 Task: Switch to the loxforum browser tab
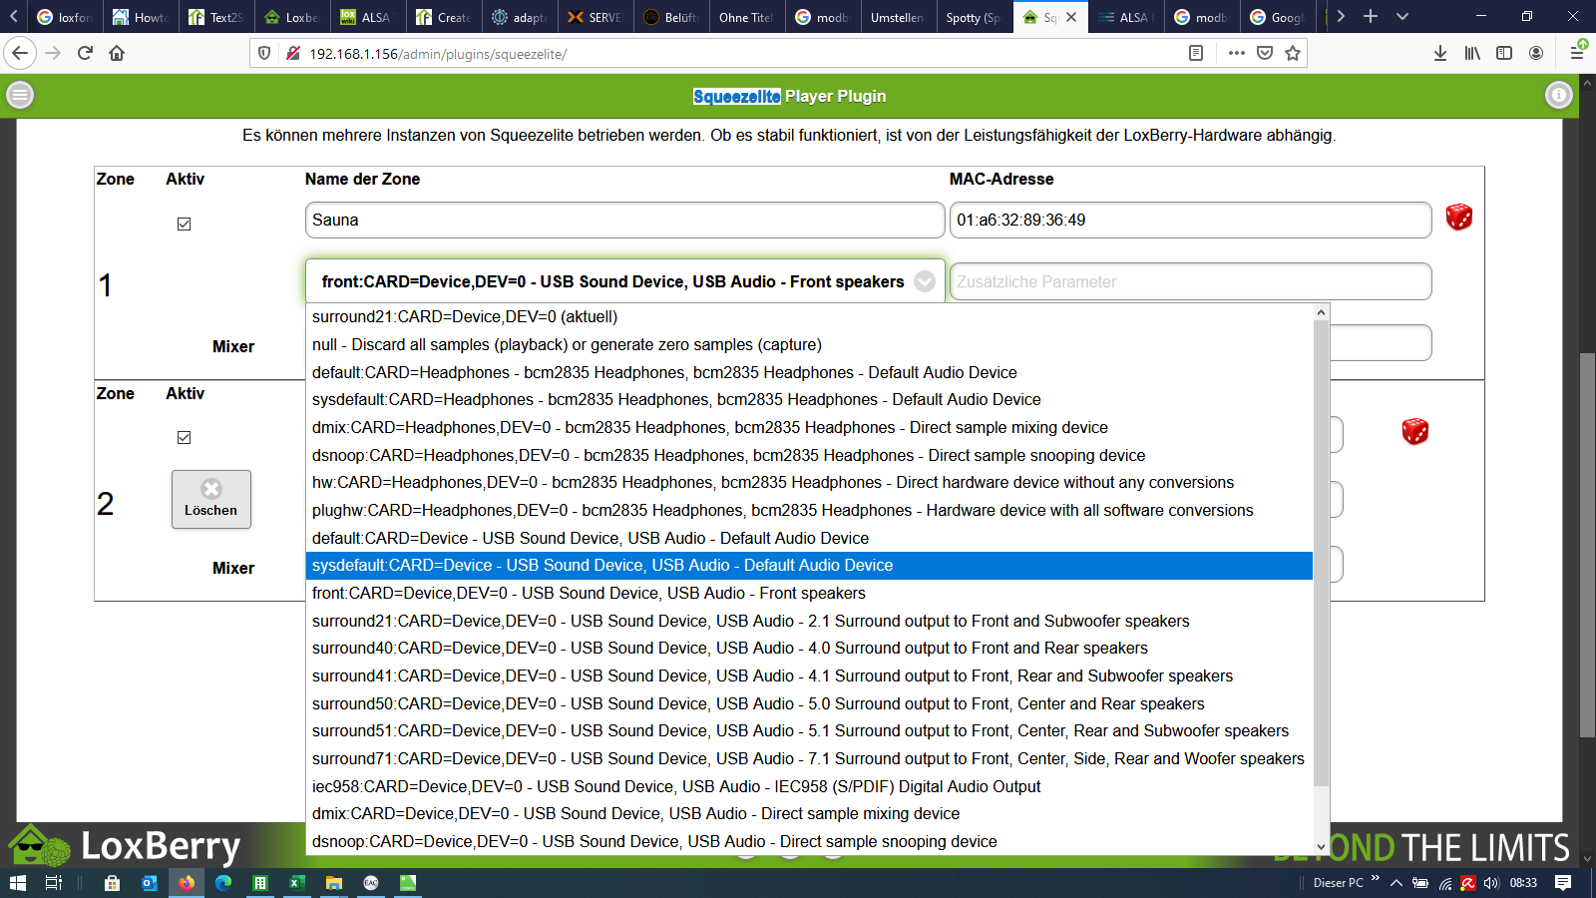pos(66,17)
